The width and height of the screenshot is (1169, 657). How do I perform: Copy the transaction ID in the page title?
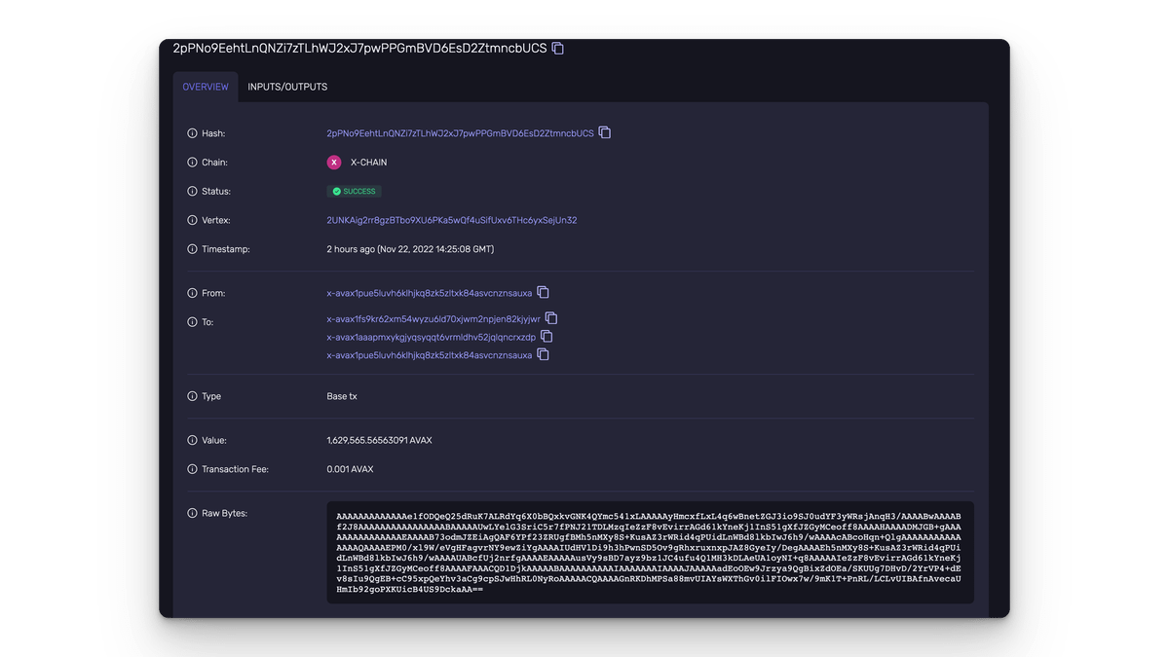tap(558, 48)
